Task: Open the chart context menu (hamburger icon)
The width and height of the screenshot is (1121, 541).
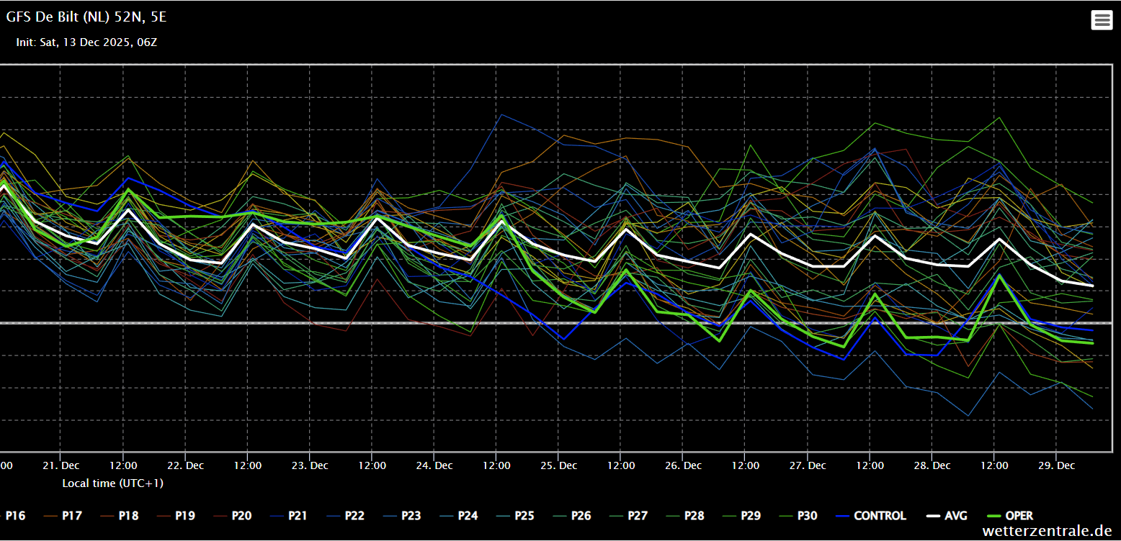Action: [1102, 20]
